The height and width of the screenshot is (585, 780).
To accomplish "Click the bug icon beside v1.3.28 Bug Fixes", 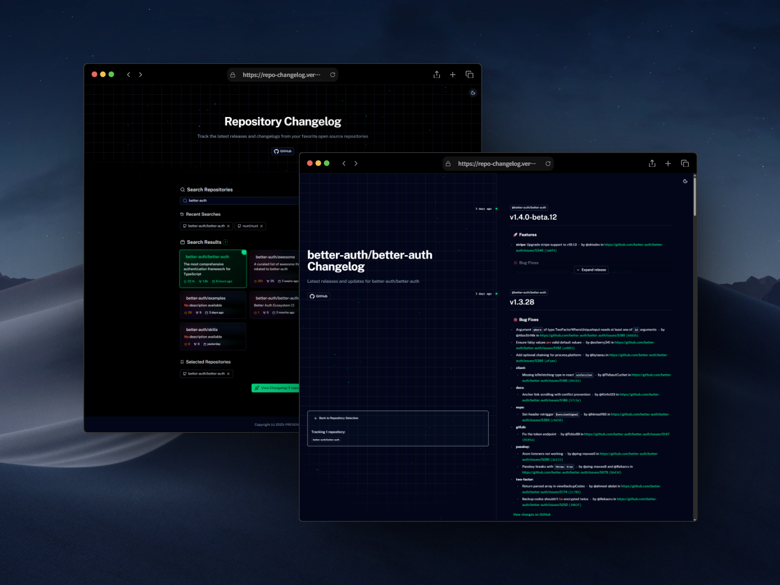I will pos(515,320).
